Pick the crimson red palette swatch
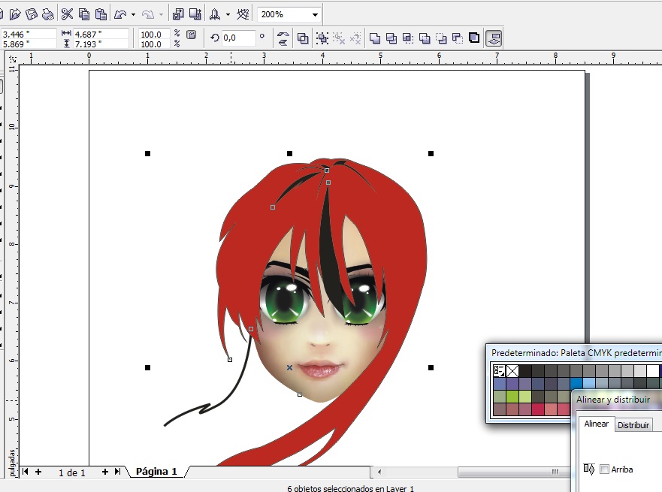The width and height of the screenshot is (662, 492). pyautogui.click(x=537, y=409)
